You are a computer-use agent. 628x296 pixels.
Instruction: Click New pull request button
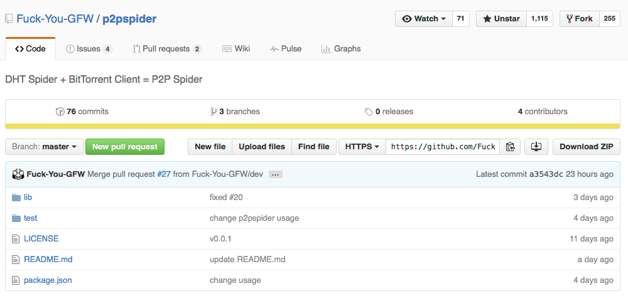[125, 147]
